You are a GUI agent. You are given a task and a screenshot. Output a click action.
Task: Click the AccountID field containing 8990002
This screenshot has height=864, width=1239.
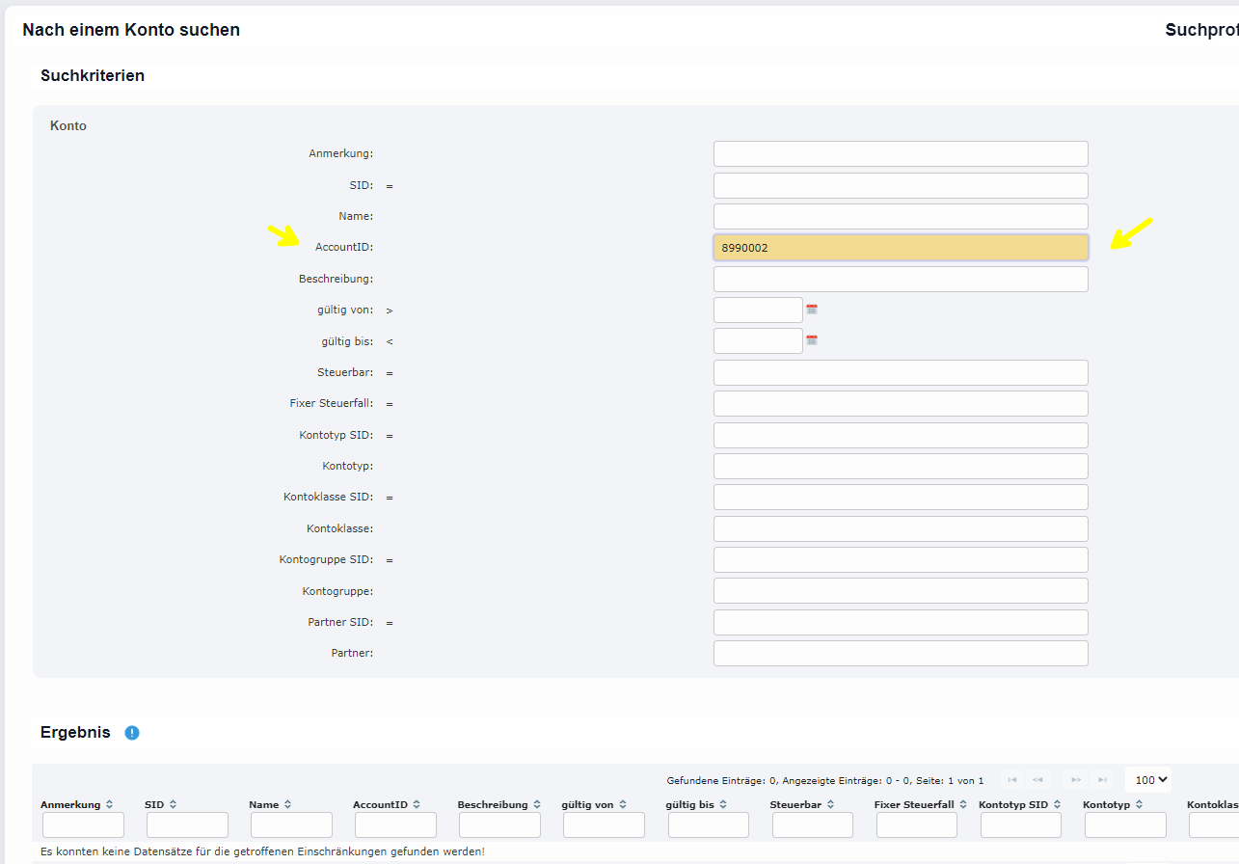[x=900, y=248]
